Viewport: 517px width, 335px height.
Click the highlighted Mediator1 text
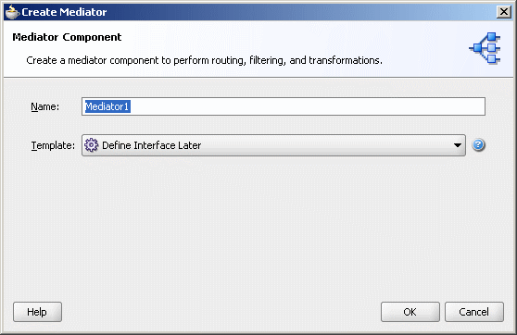click(x=107, y=106)
